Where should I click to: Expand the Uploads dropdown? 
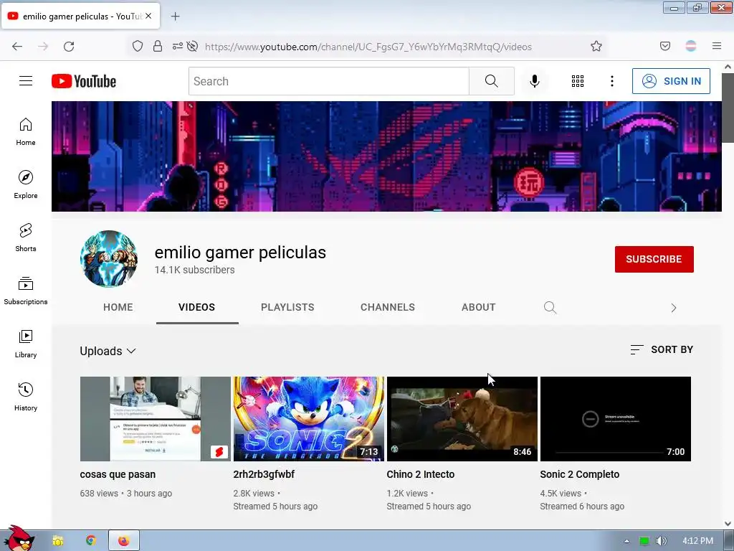tap(108, 351)
